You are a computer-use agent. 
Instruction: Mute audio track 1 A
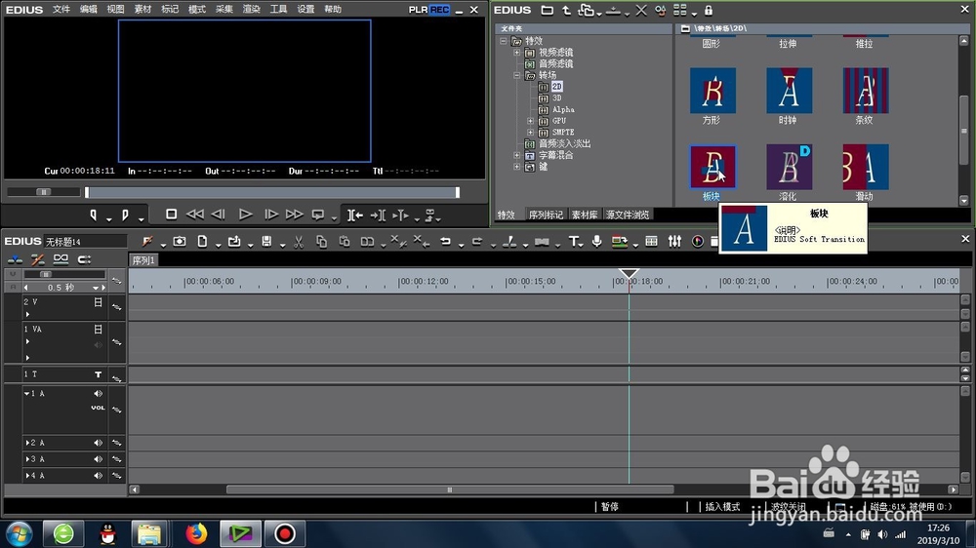pyautogui.click(x=98, y=393)
